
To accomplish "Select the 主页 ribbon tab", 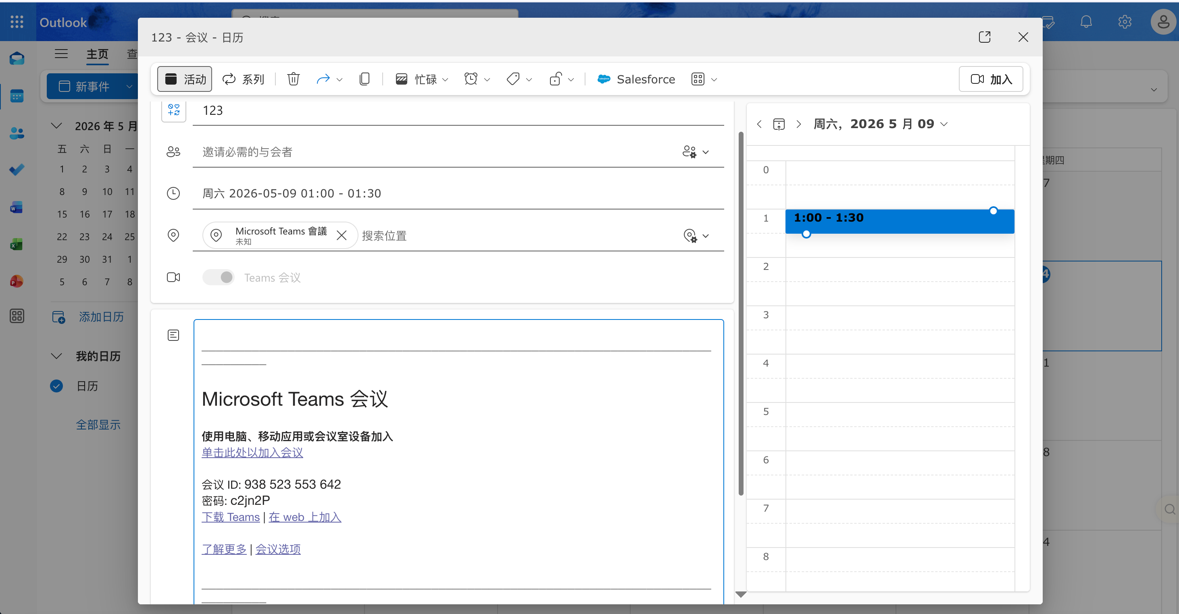I will (x=97, y=54).
